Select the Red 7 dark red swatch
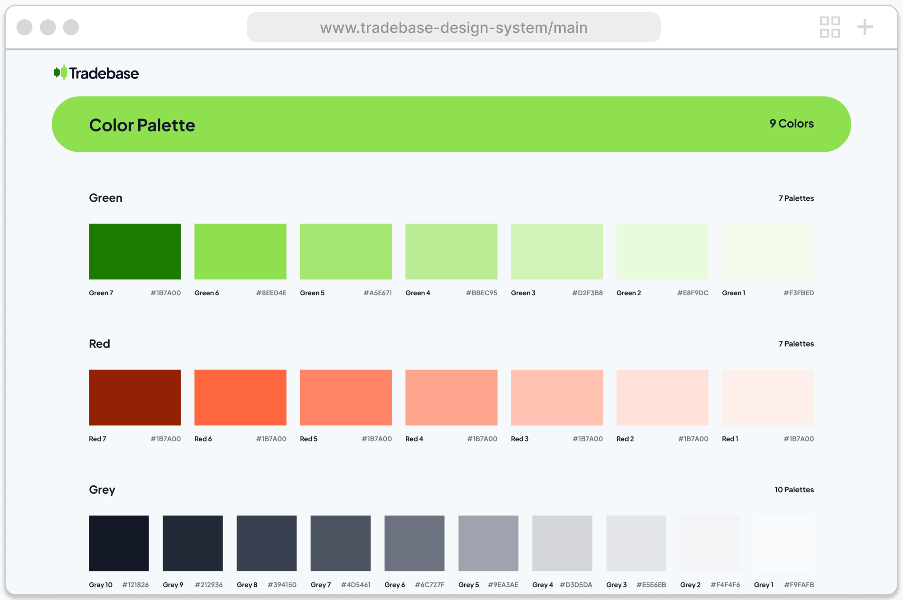Viewport: 903px width, 600px height. coord(135,397)
